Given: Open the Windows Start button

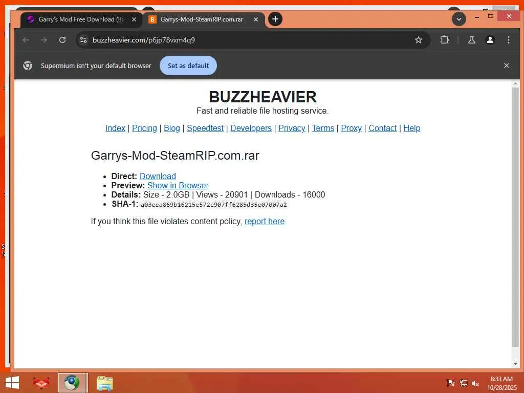Looking at the screenshot, I should pos(12,383).
